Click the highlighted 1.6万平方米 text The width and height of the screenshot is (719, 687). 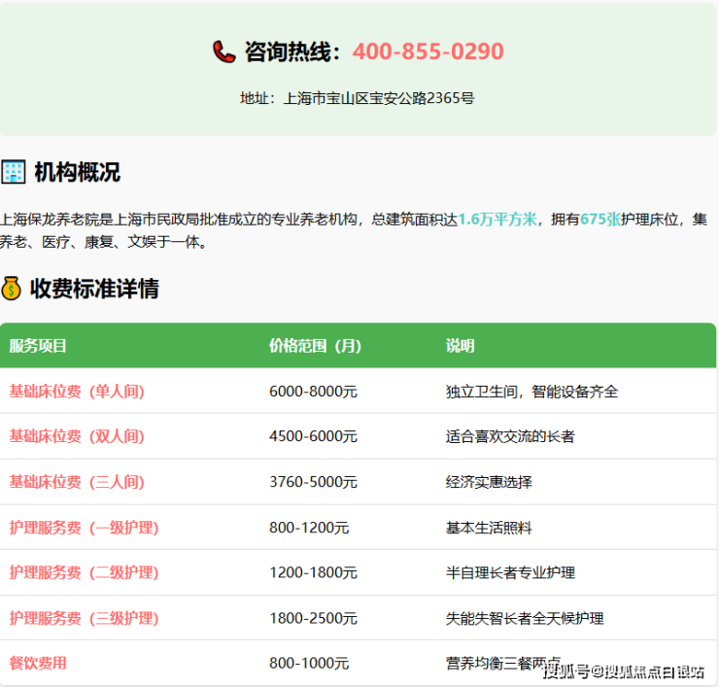[x=497, y=220]
